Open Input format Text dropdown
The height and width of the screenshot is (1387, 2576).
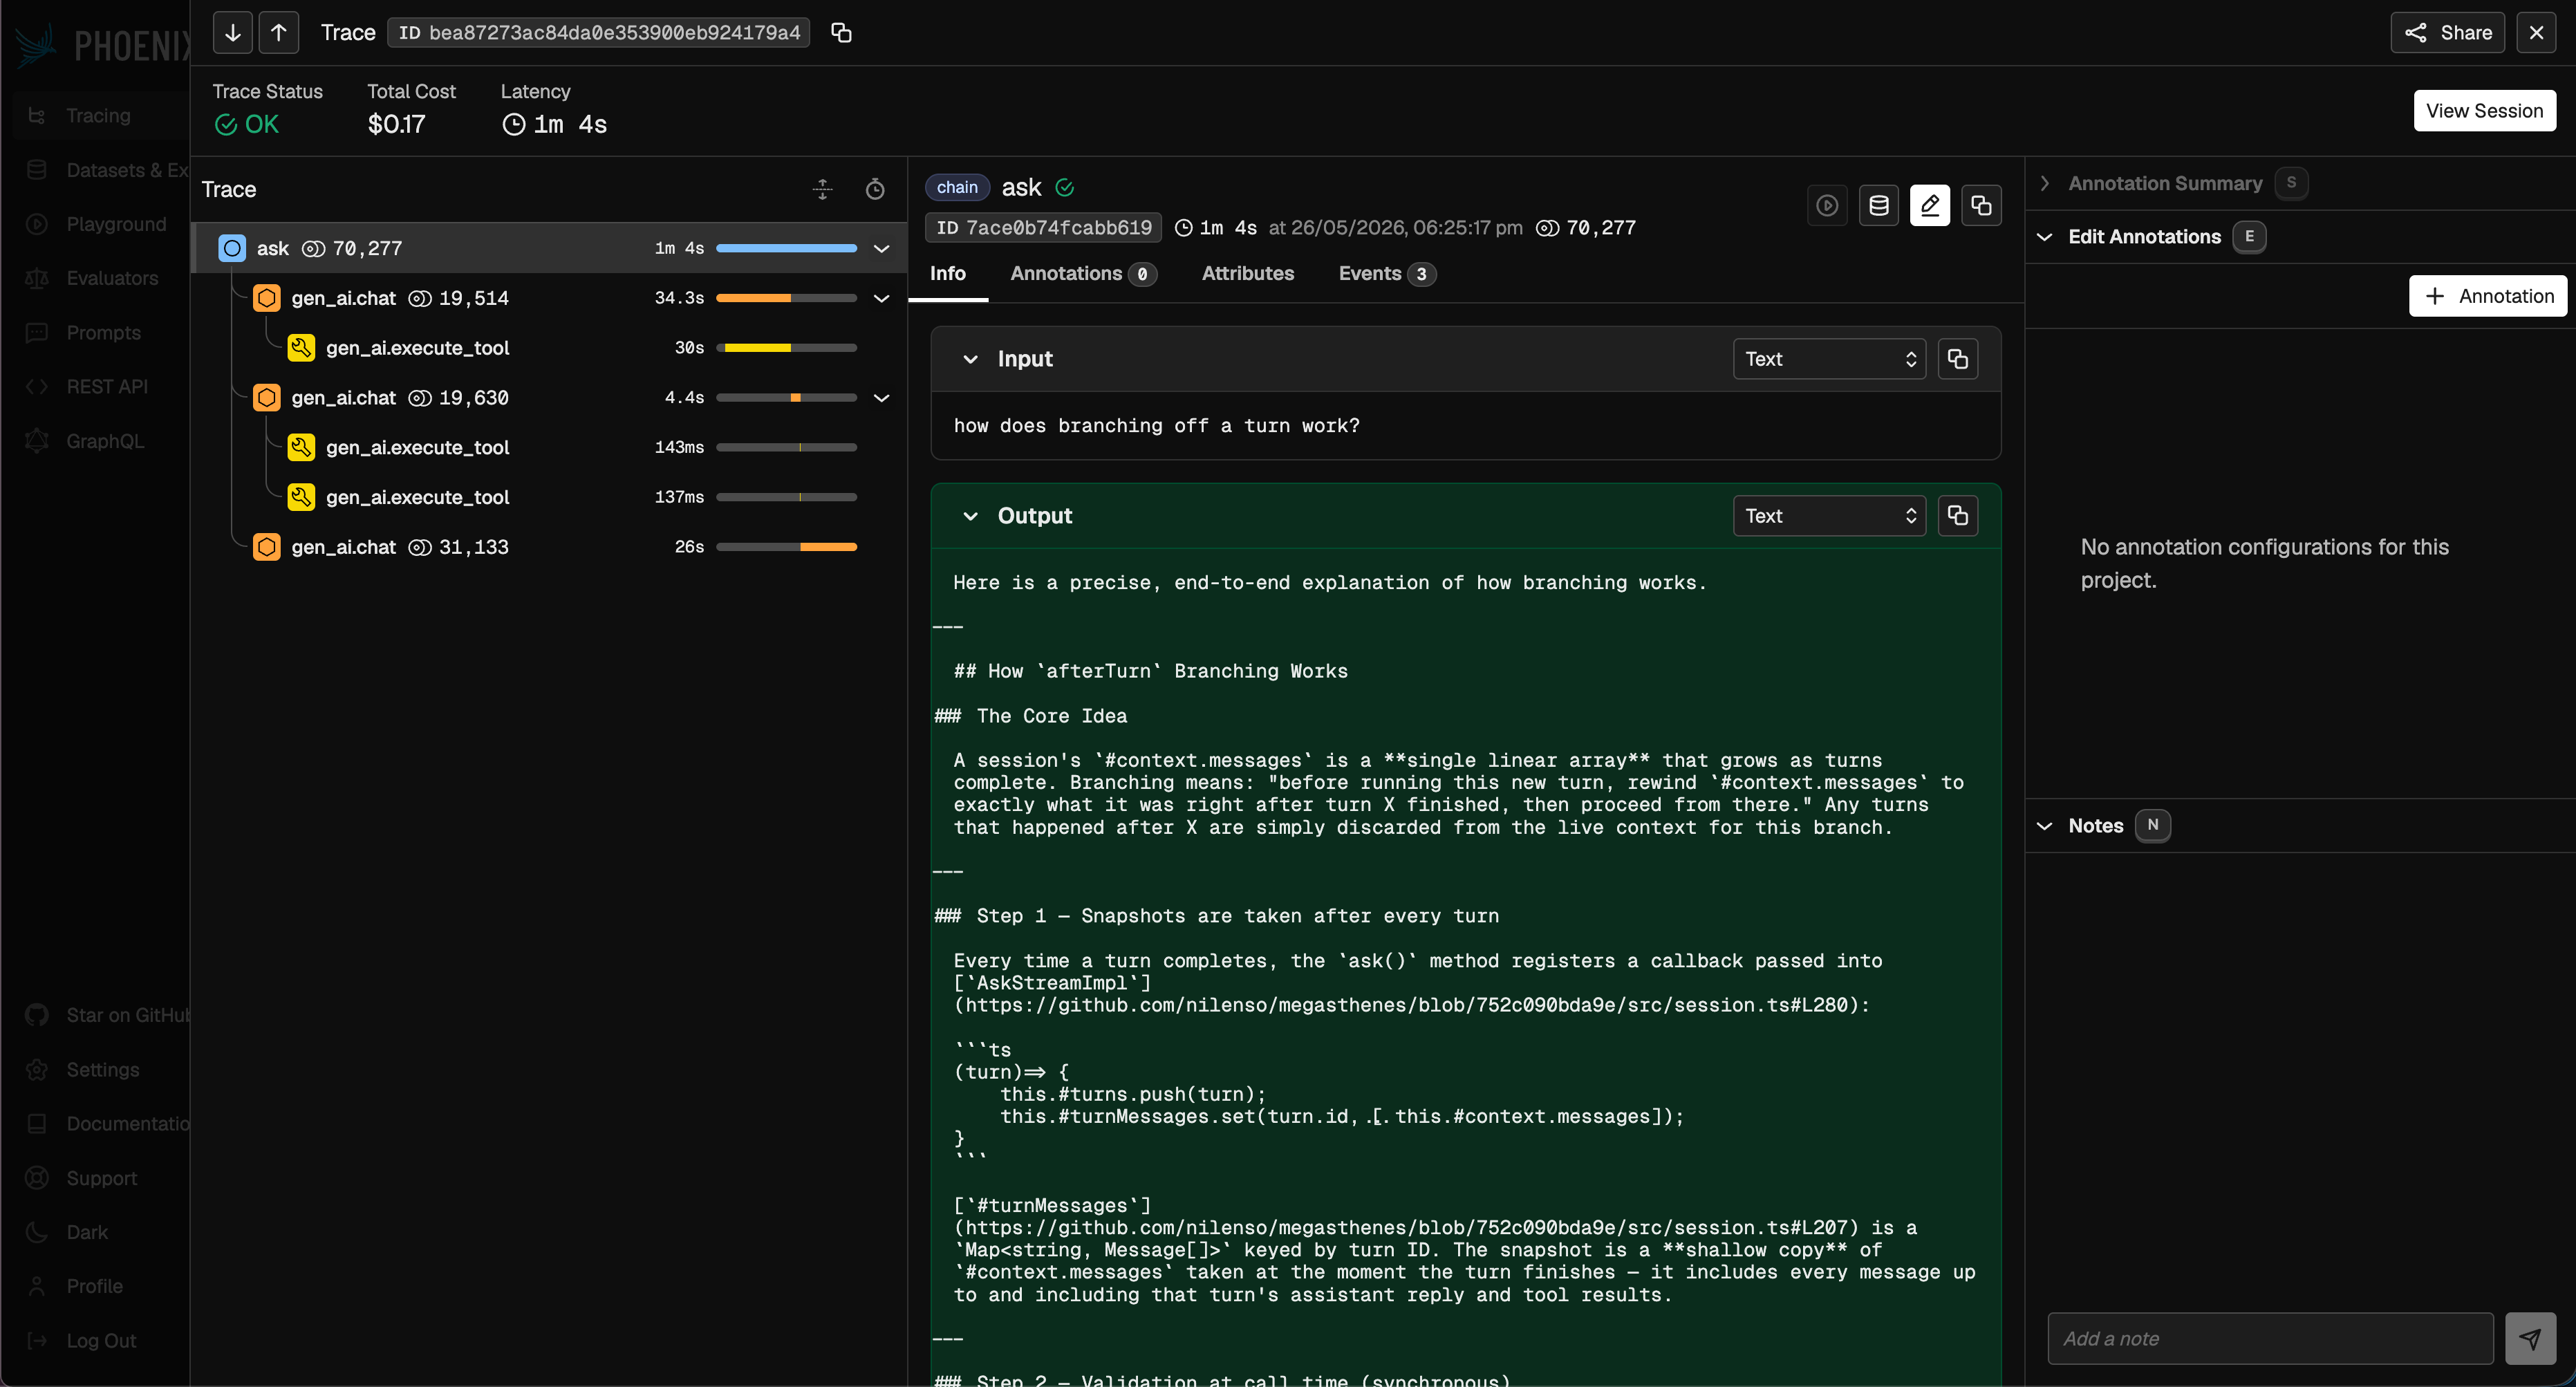[1828, 359]
